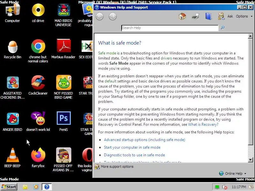Click Help and Support taskbar button
Image resolution: width=255 pixels, height=191 pixels.
click(x=47, y=187)
